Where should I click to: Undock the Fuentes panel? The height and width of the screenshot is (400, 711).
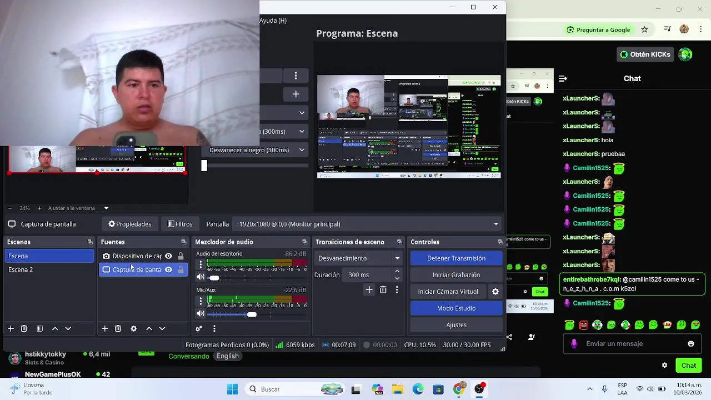coord(184,242)
